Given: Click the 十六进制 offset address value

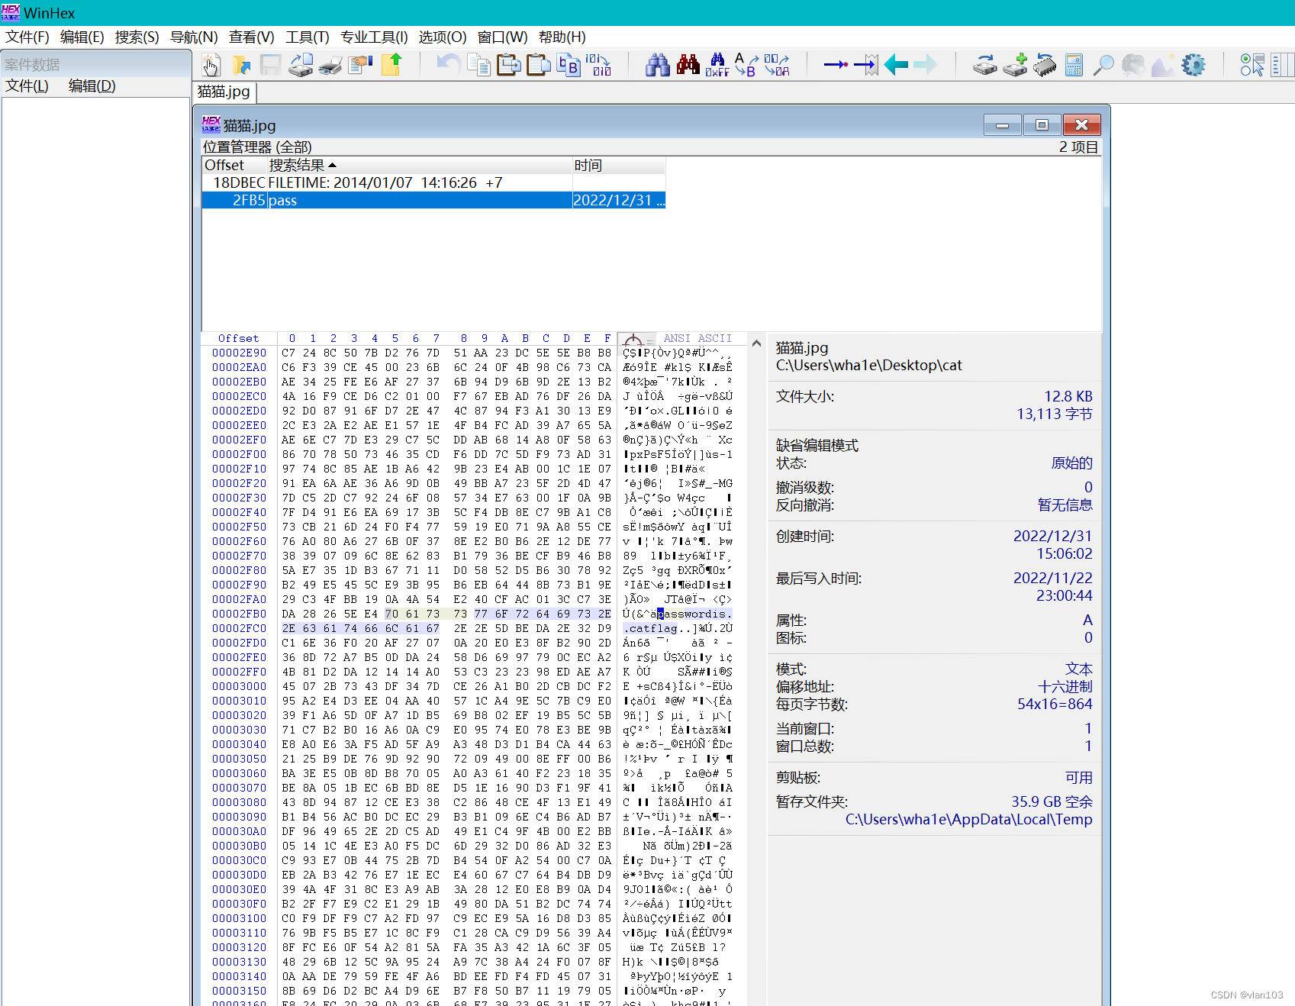Looking at the screenshot, I should tap(1065, 687).
